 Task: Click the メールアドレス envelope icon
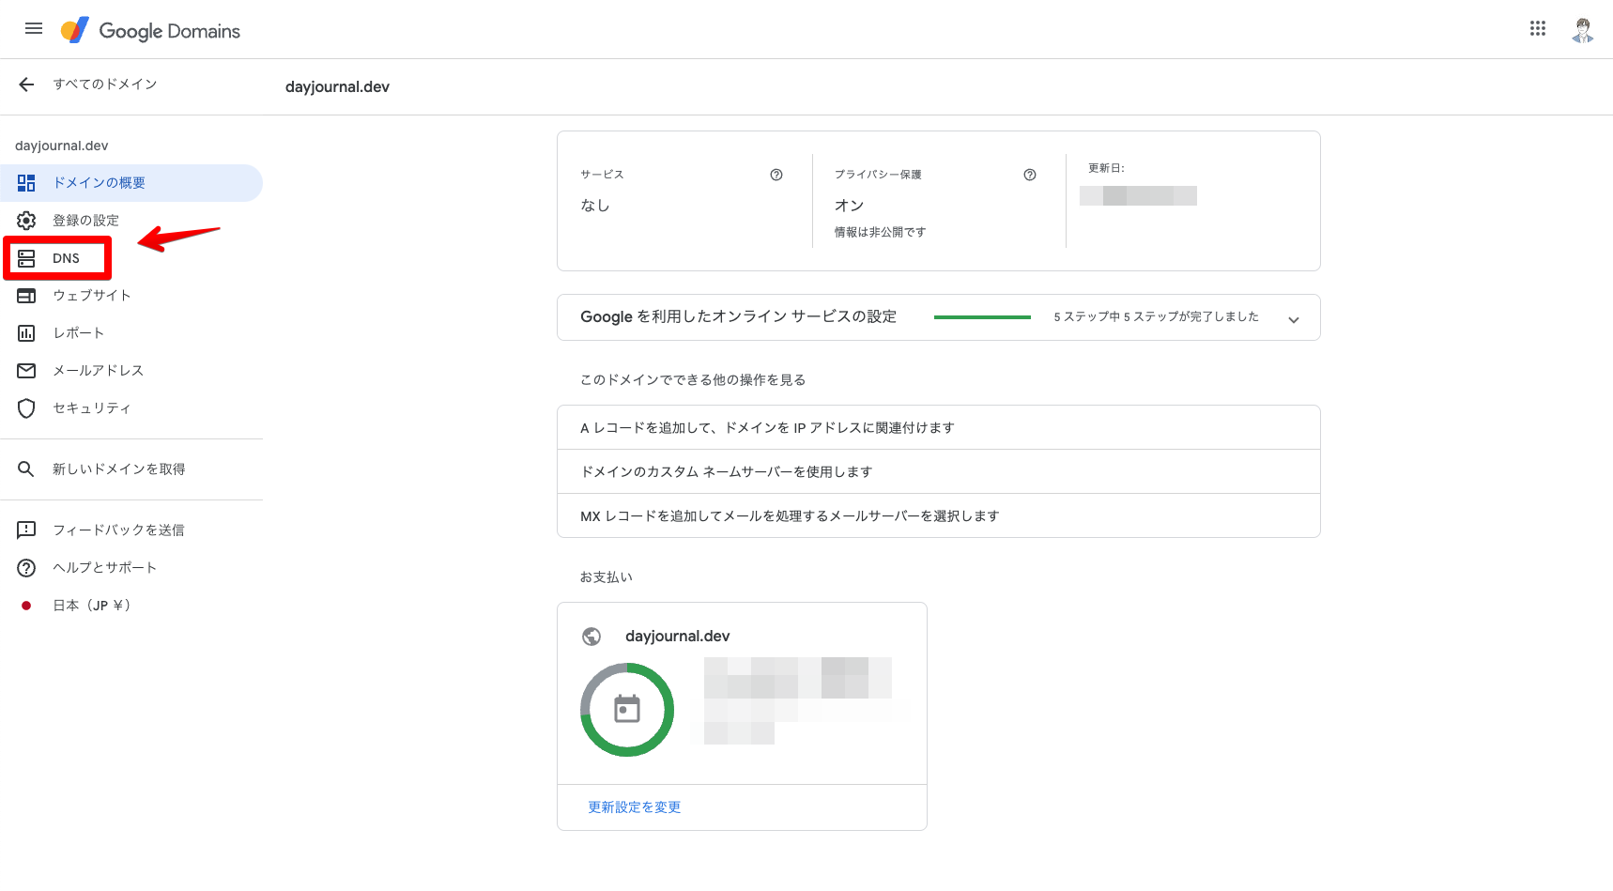pyautogui.click(x=26, y=371)
